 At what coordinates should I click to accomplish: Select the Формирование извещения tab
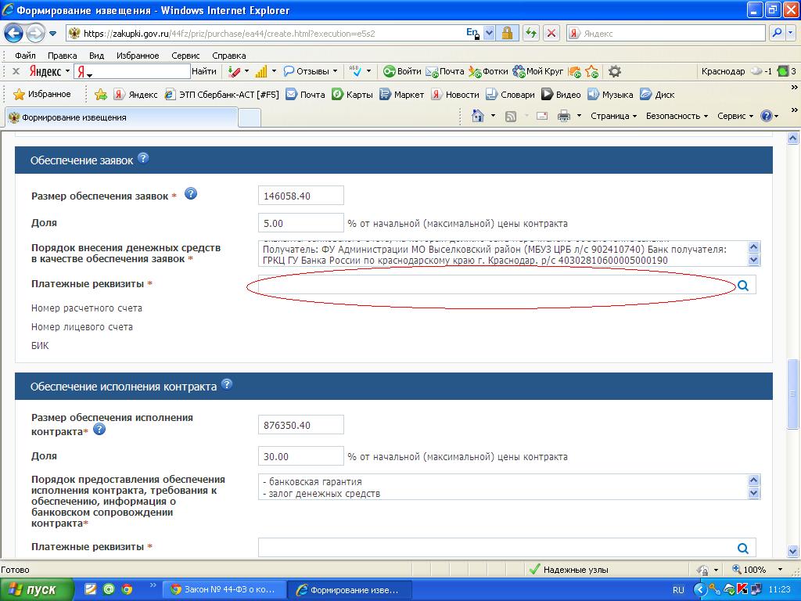coord(121,117)
